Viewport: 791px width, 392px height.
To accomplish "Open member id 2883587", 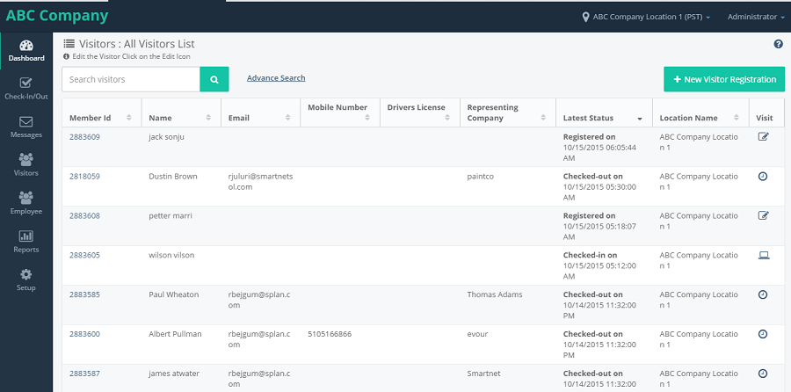I will (84, 374).
